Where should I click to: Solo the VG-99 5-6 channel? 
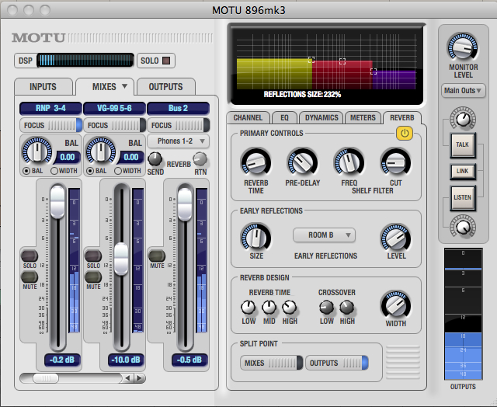click(x=93, y=256)
